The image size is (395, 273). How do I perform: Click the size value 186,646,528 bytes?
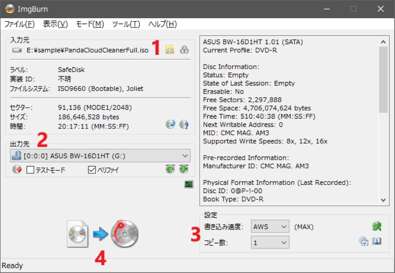[88, 117]
